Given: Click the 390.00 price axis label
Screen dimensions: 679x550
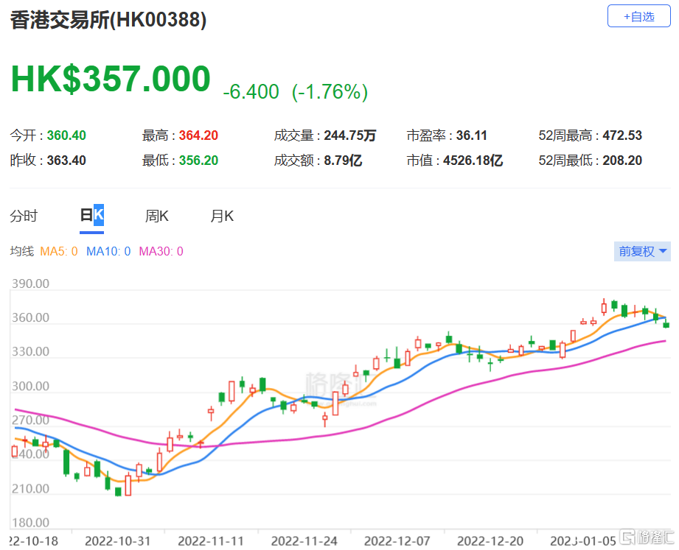Looking at the screenshot, I should pos(30,283).
